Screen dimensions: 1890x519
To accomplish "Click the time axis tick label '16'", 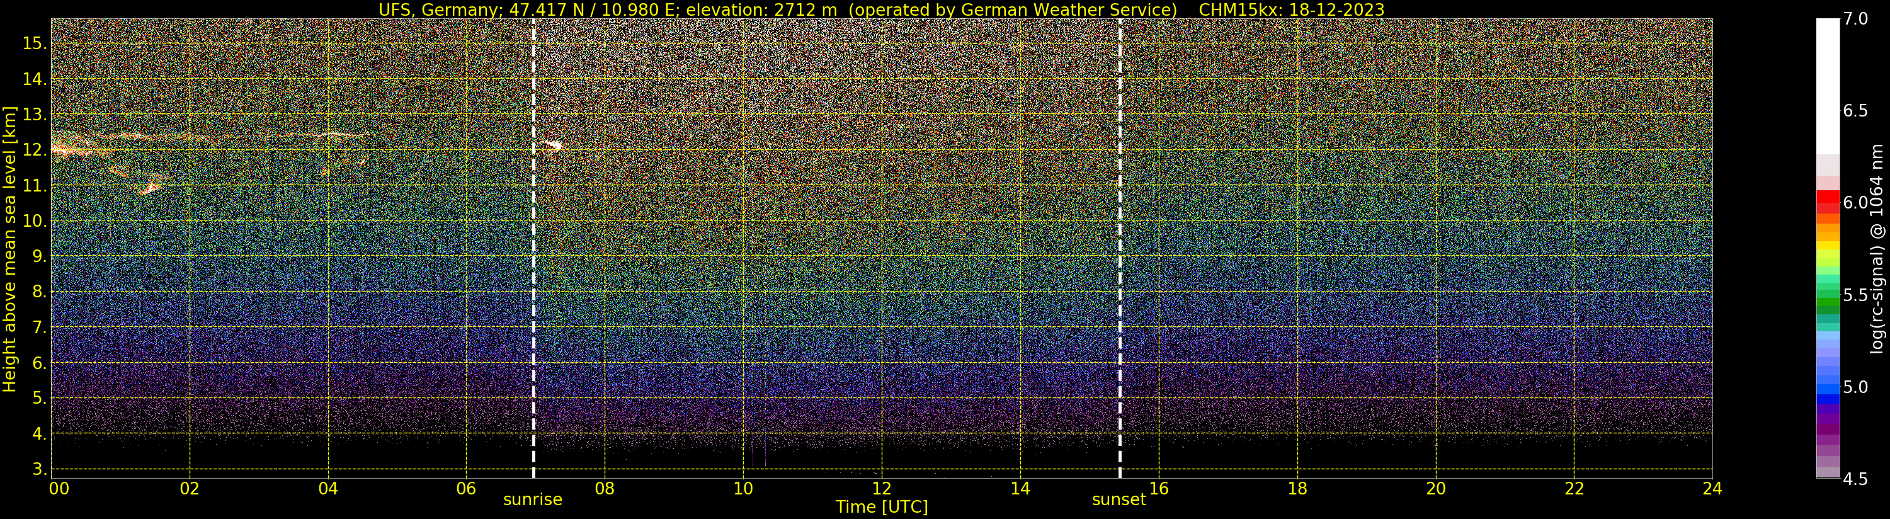I will click(x=1159, y=488).
